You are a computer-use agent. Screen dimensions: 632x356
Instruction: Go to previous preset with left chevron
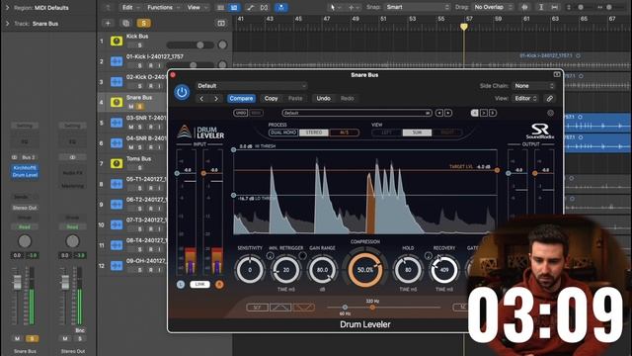pos(201,99)
